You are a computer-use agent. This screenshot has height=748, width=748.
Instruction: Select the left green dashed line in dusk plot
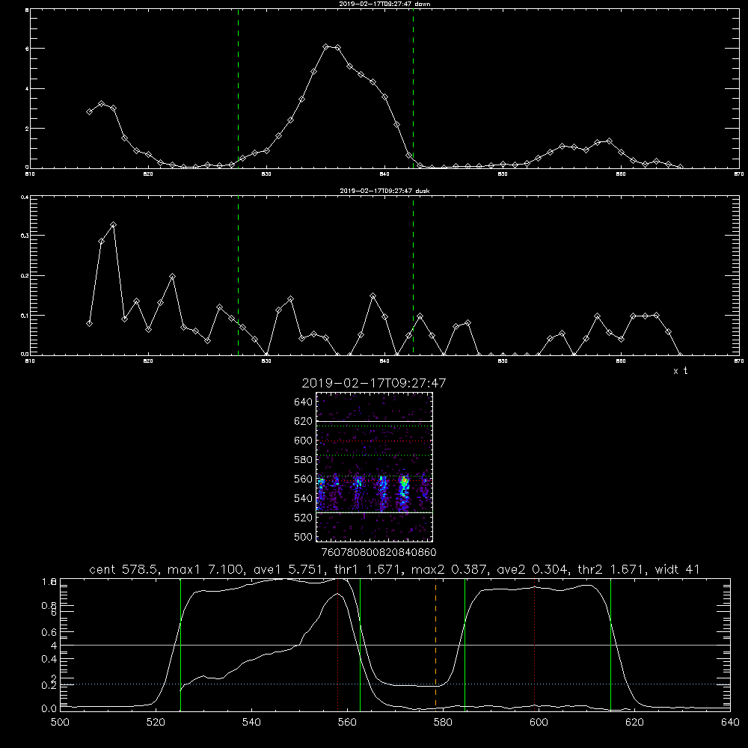tap(238, 276)
